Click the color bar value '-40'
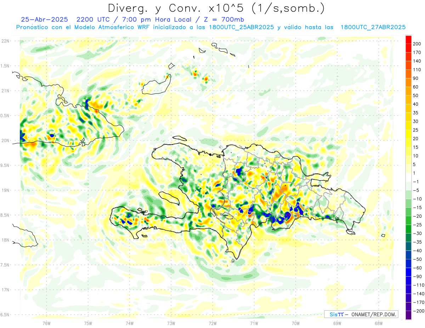The height and width of the screenshot is (328, 425). pyautogui.click(x=418, y=251)
